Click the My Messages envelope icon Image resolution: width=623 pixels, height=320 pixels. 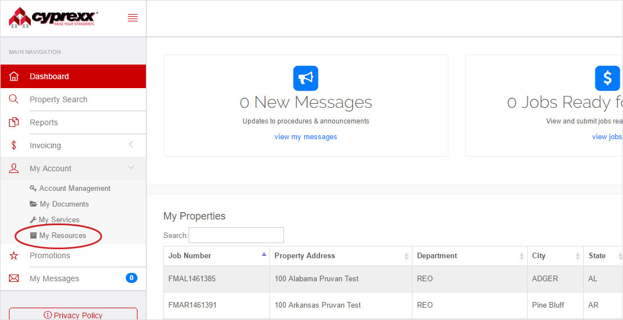click(14, 278)
